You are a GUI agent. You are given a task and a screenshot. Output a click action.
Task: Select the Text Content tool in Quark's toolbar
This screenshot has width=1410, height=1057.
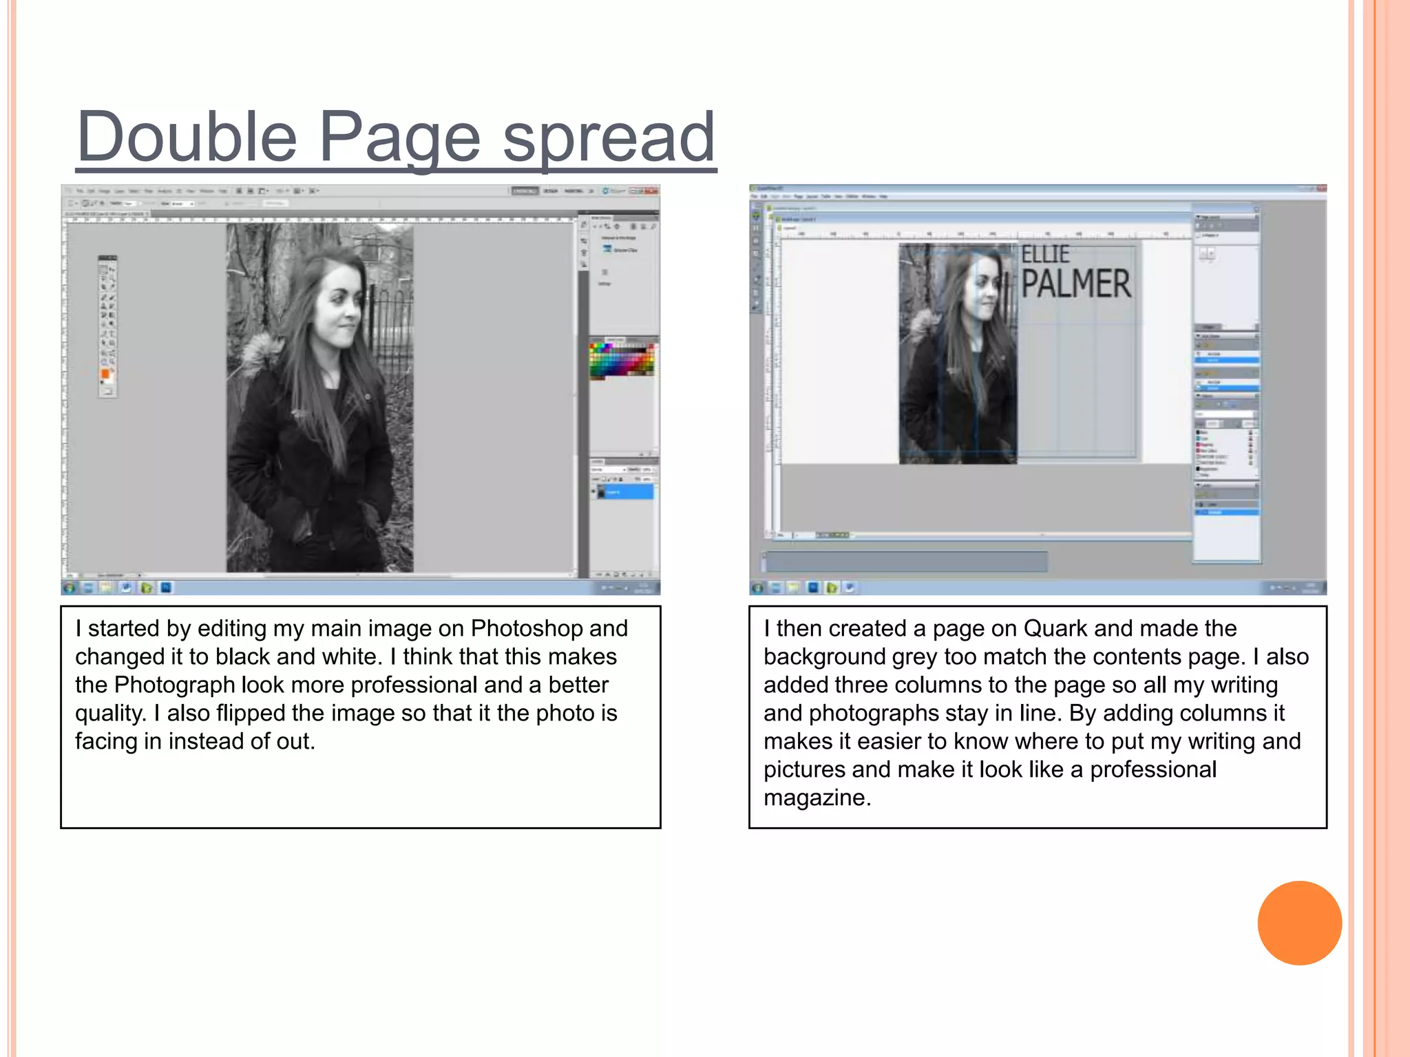coord(755,228)
